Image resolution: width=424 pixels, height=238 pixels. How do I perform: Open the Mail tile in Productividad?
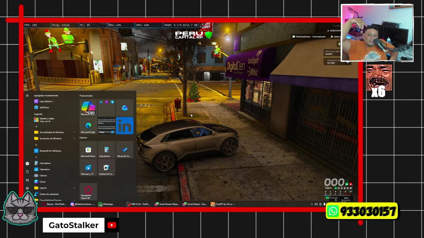click(125, 108)
